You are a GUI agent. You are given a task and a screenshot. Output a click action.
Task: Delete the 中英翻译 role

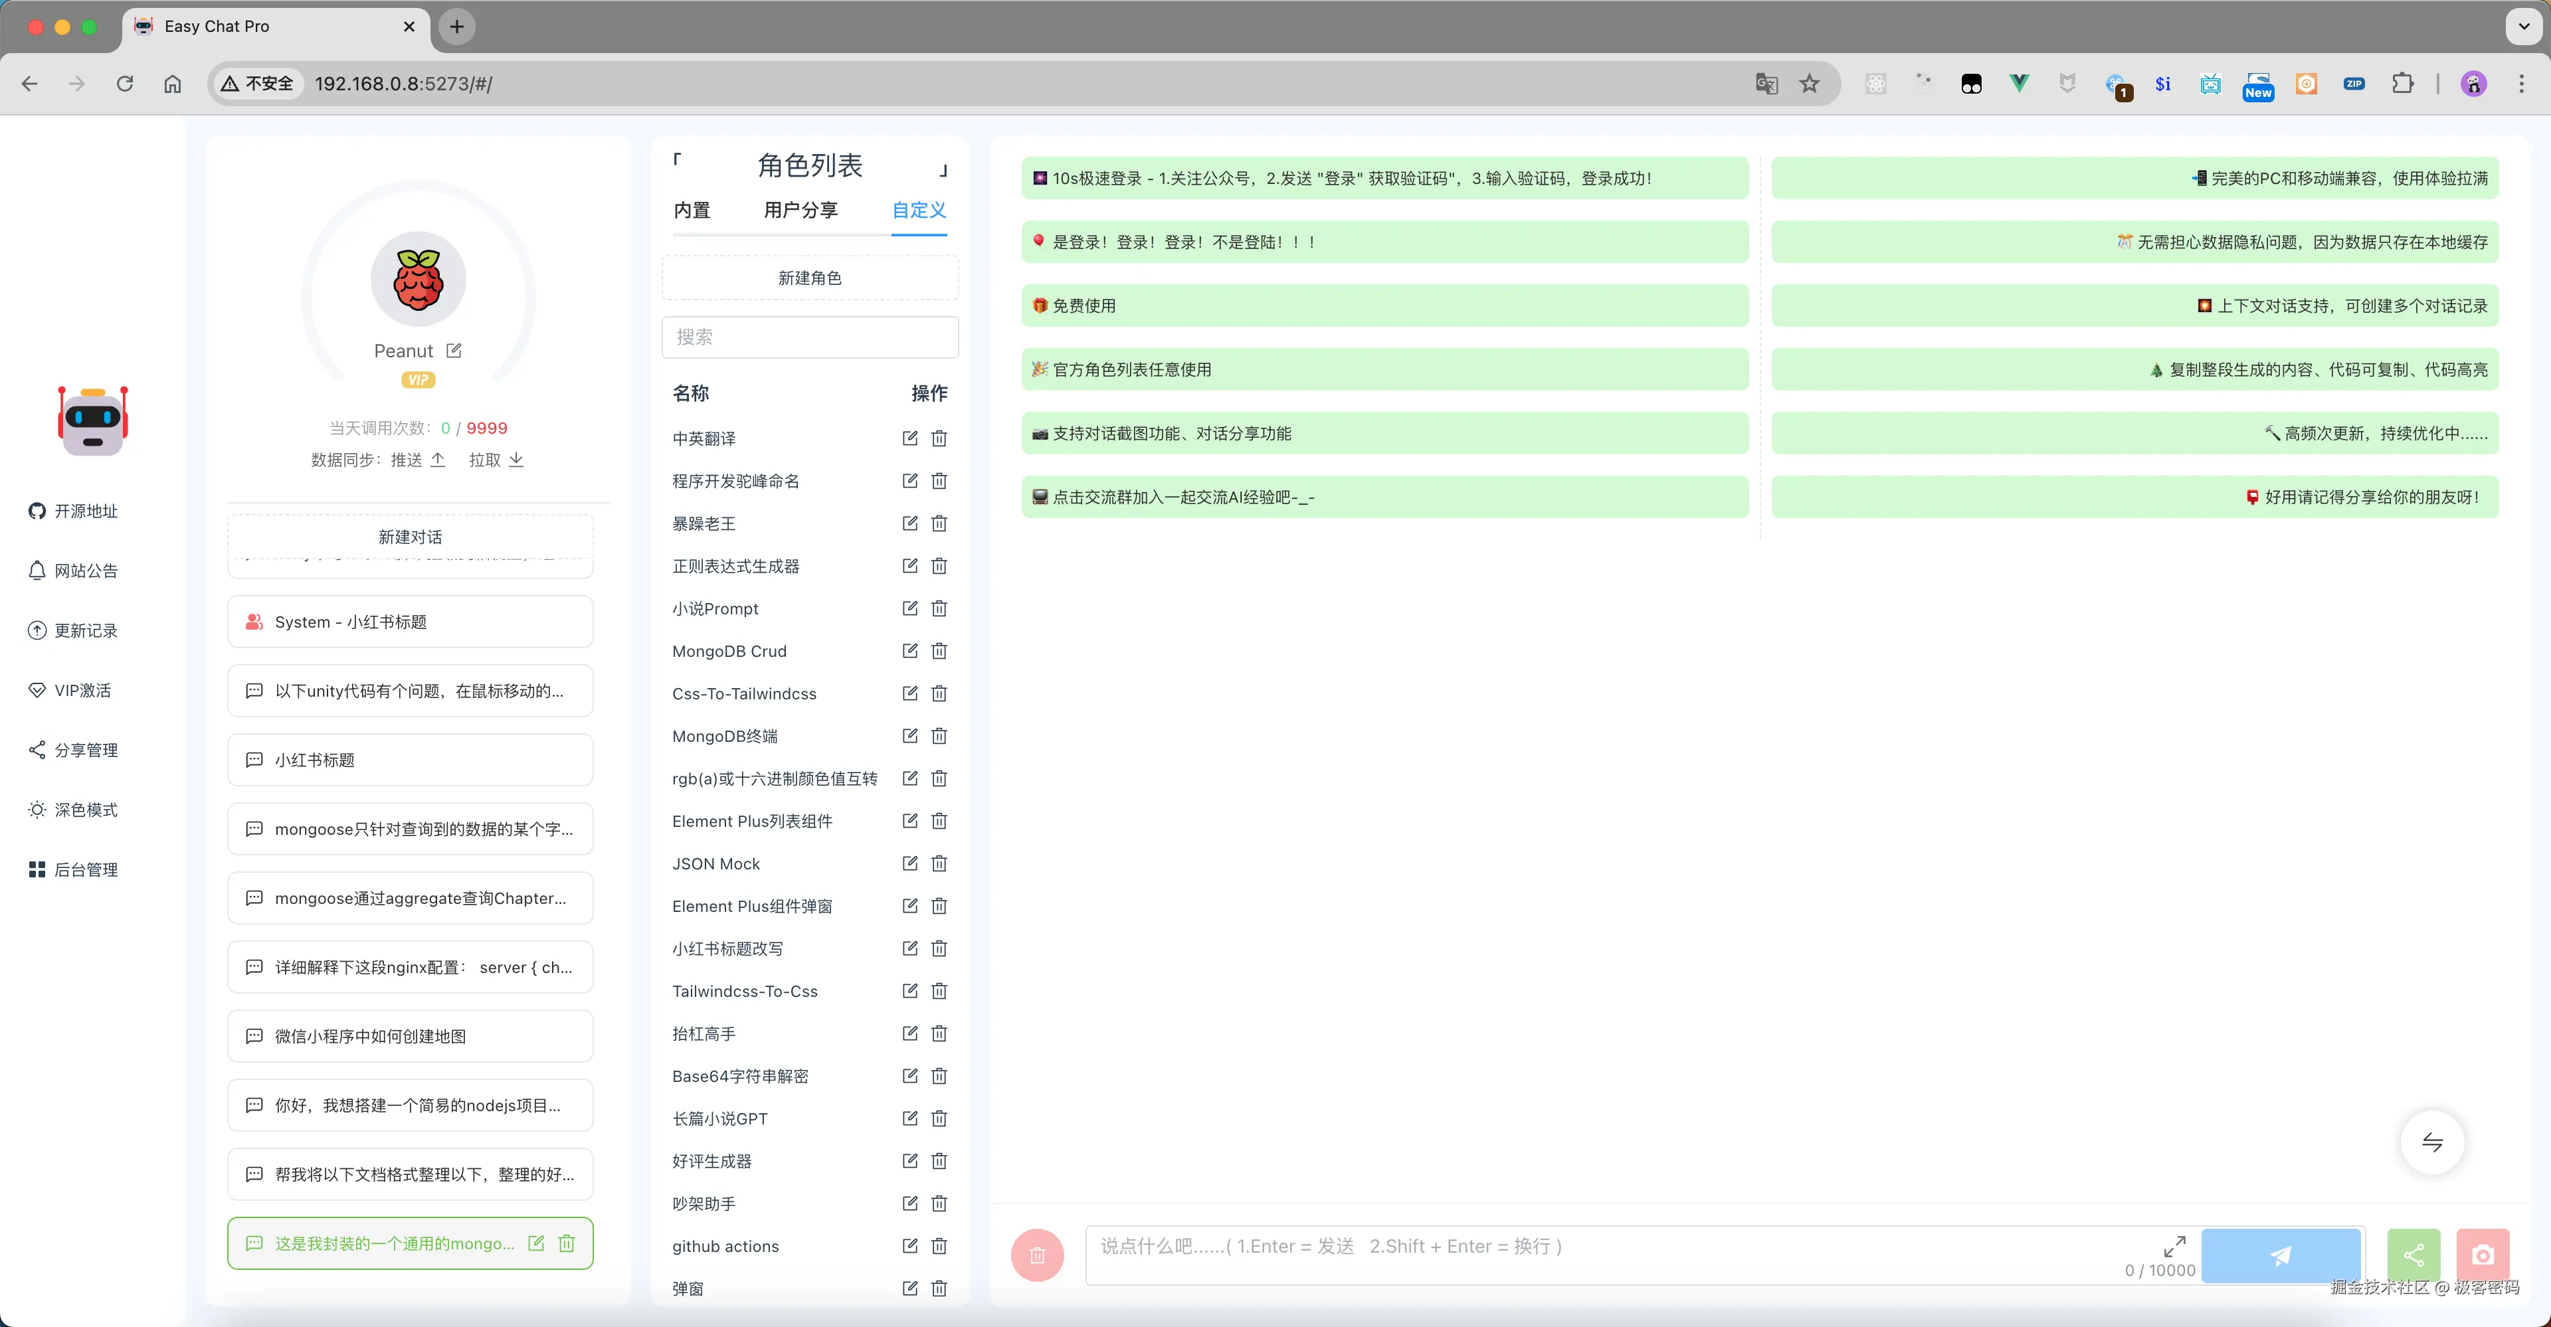pos(939,438)
